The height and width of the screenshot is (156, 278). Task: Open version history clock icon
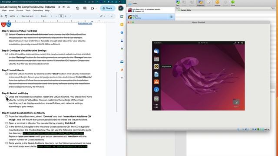(x=77, y=8)
